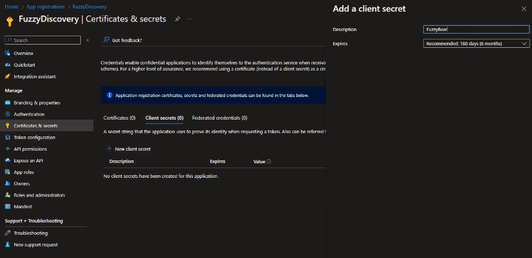Image resolution: width=532 pixels, height=258 pixels.
Task: Open the Manifest icon
Action: (8, 206)
